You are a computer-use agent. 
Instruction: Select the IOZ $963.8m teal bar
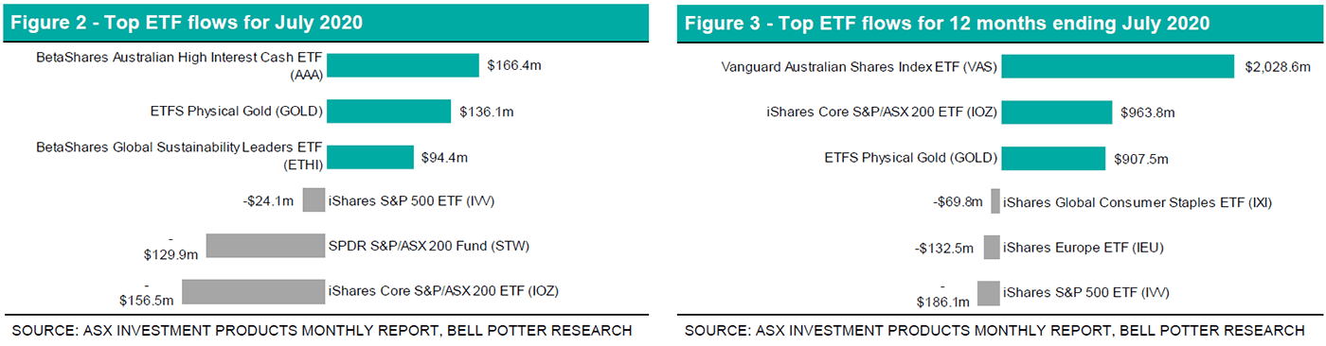click(x=1056, y=112)
